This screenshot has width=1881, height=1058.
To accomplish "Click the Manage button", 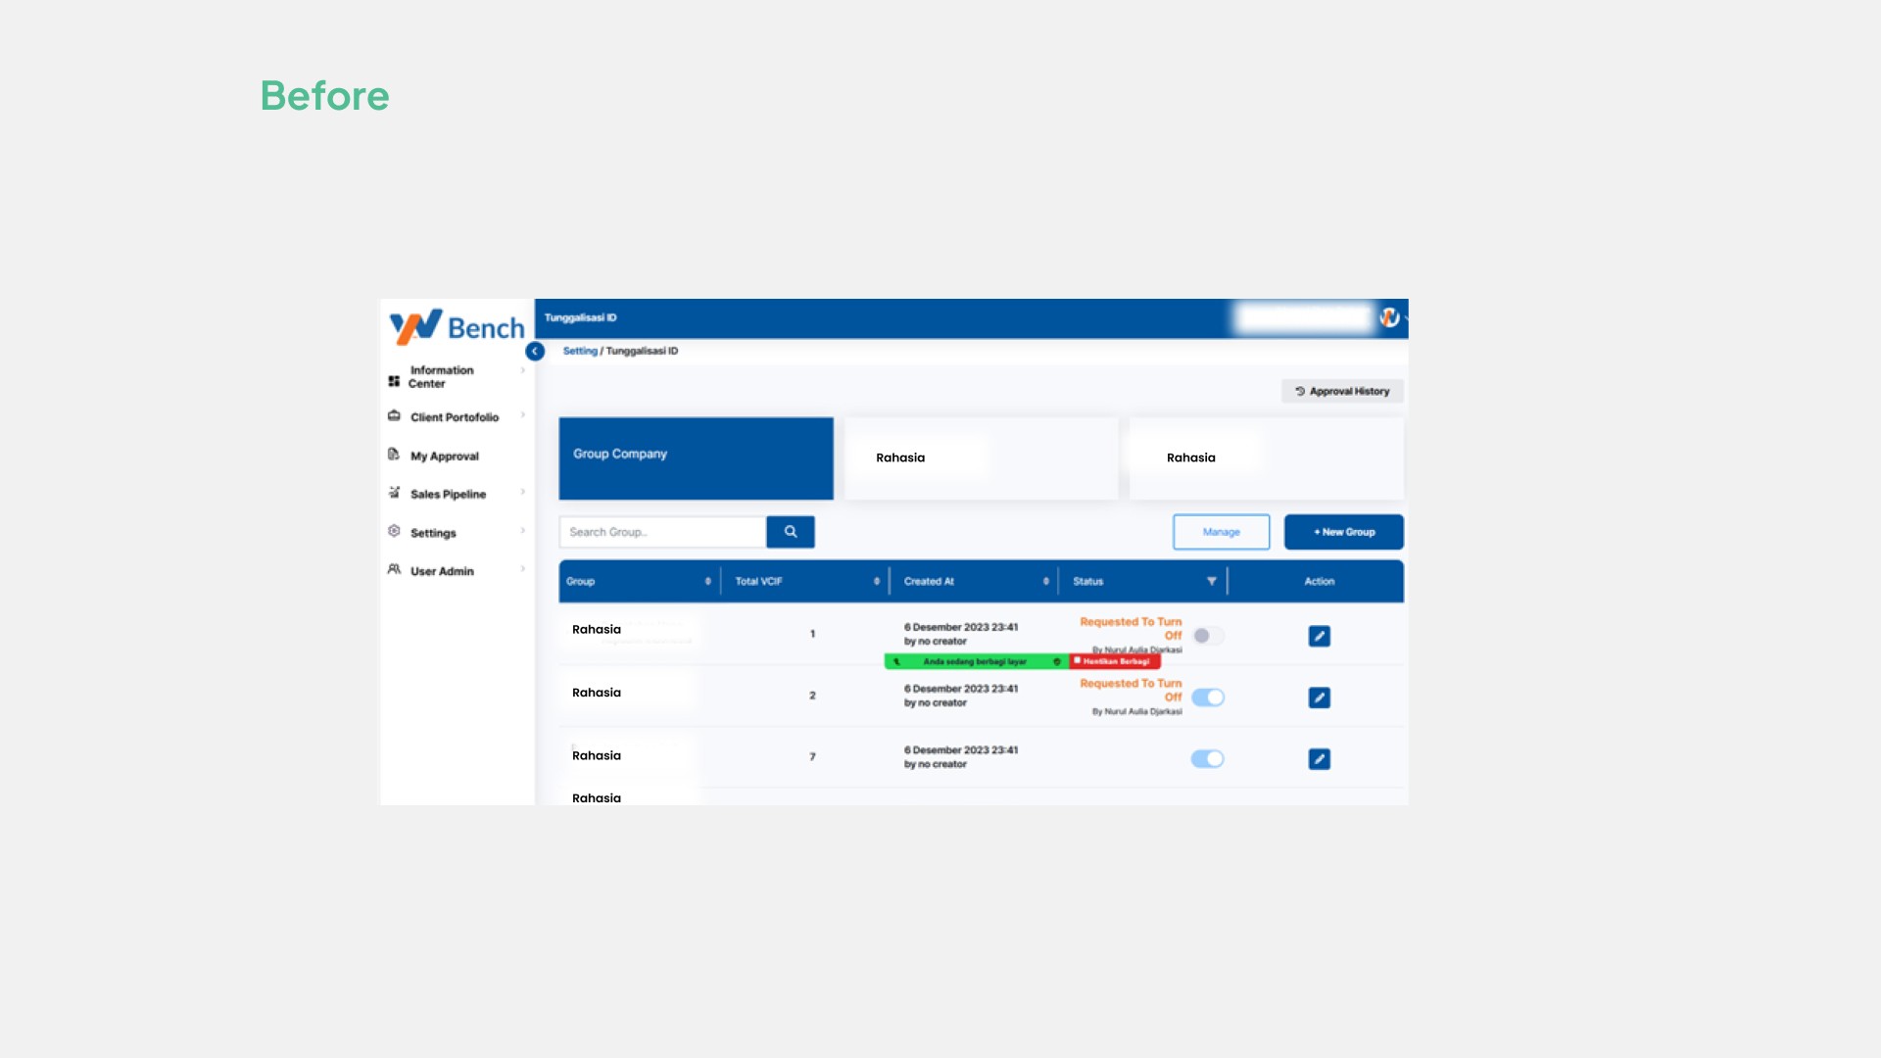I will point(1221,532).
